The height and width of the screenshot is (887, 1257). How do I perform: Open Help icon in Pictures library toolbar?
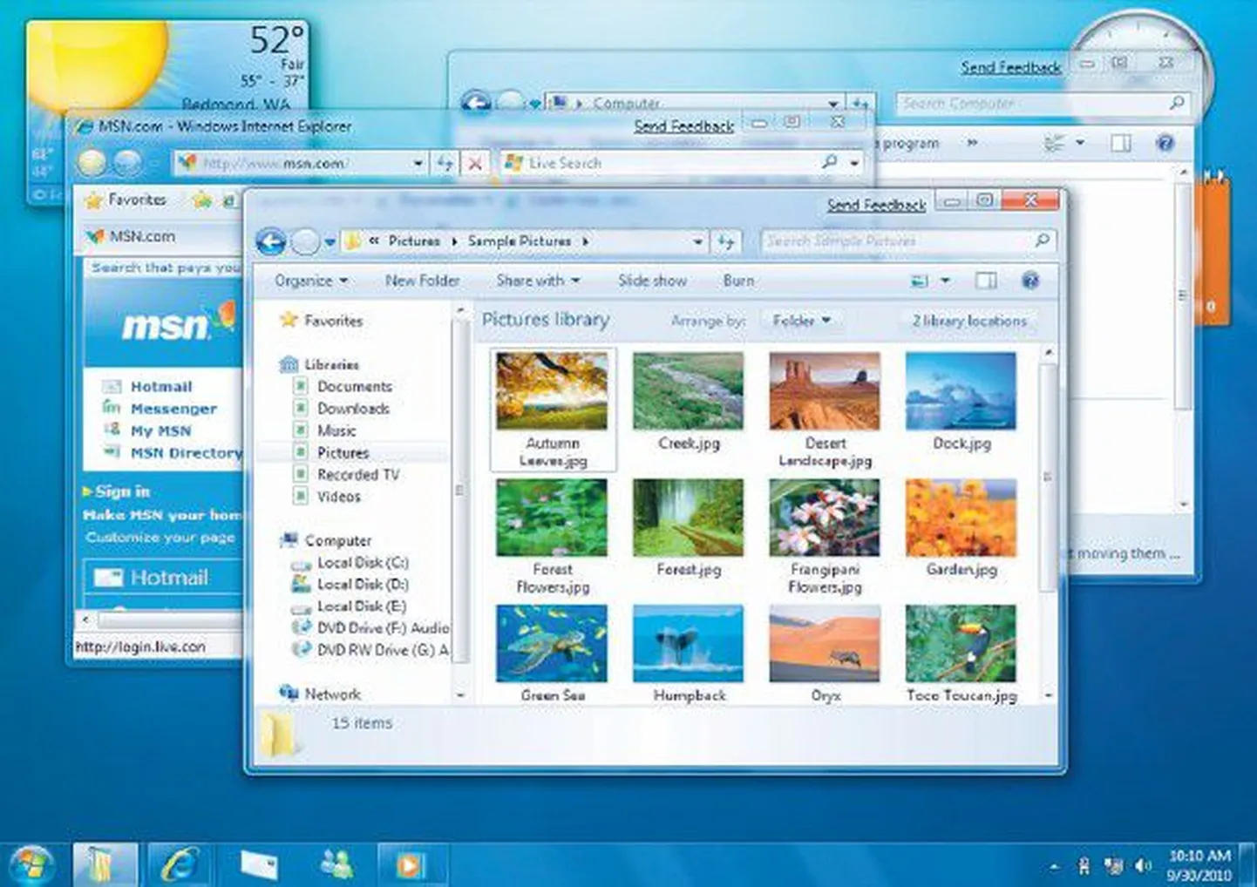click(1030, 281)
